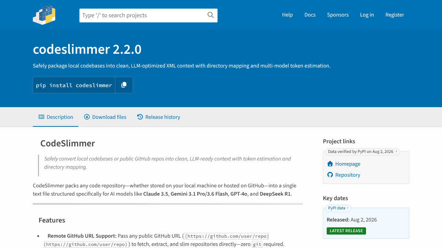This screenshot has width=442, height=248.
Task: Open the Repository project link
Action: 348,175
